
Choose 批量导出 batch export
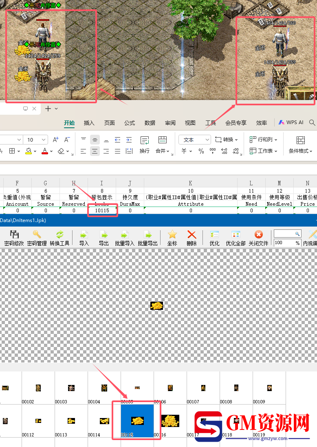coord(147,238)
